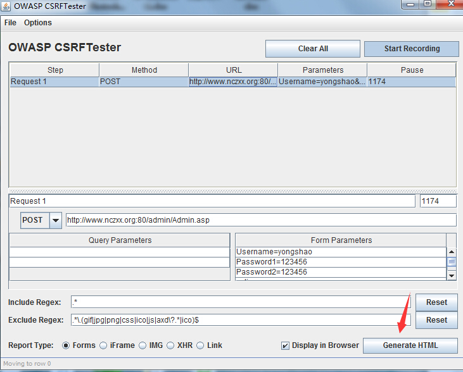Select the http://www.nczxx.org:80/... URL cell
This screenshot has height=372, width=463.
pos(233,82)
